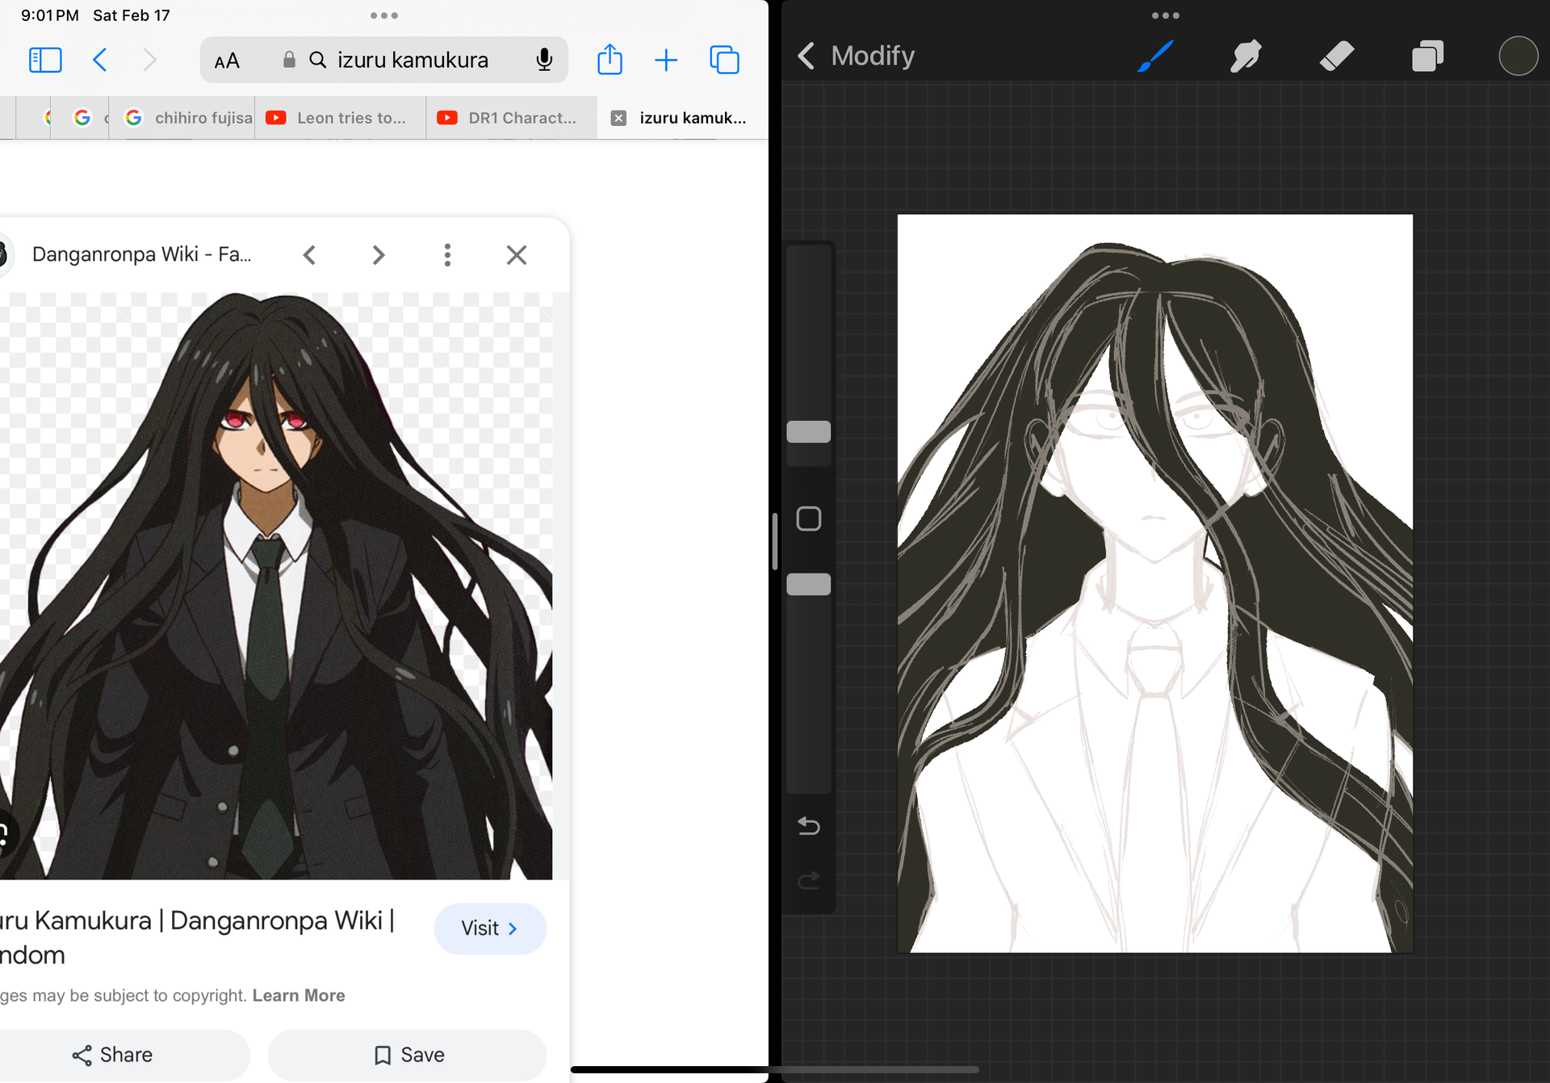Viewport: 1550px width, 1083px height.
Task: Click the Procreate redo arrow
Action: coord(809,879)
